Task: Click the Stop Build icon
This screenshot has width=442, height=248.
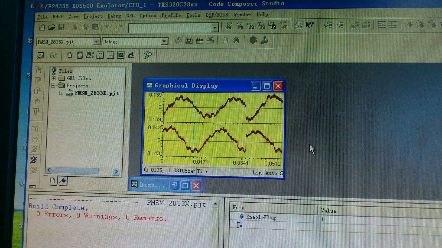Action: click(210, 40)
